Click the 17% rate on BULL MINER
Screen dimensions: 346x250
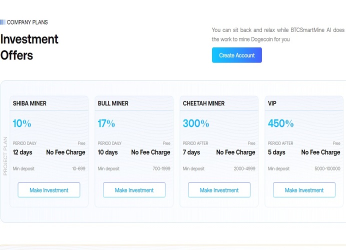click(106, 123)
